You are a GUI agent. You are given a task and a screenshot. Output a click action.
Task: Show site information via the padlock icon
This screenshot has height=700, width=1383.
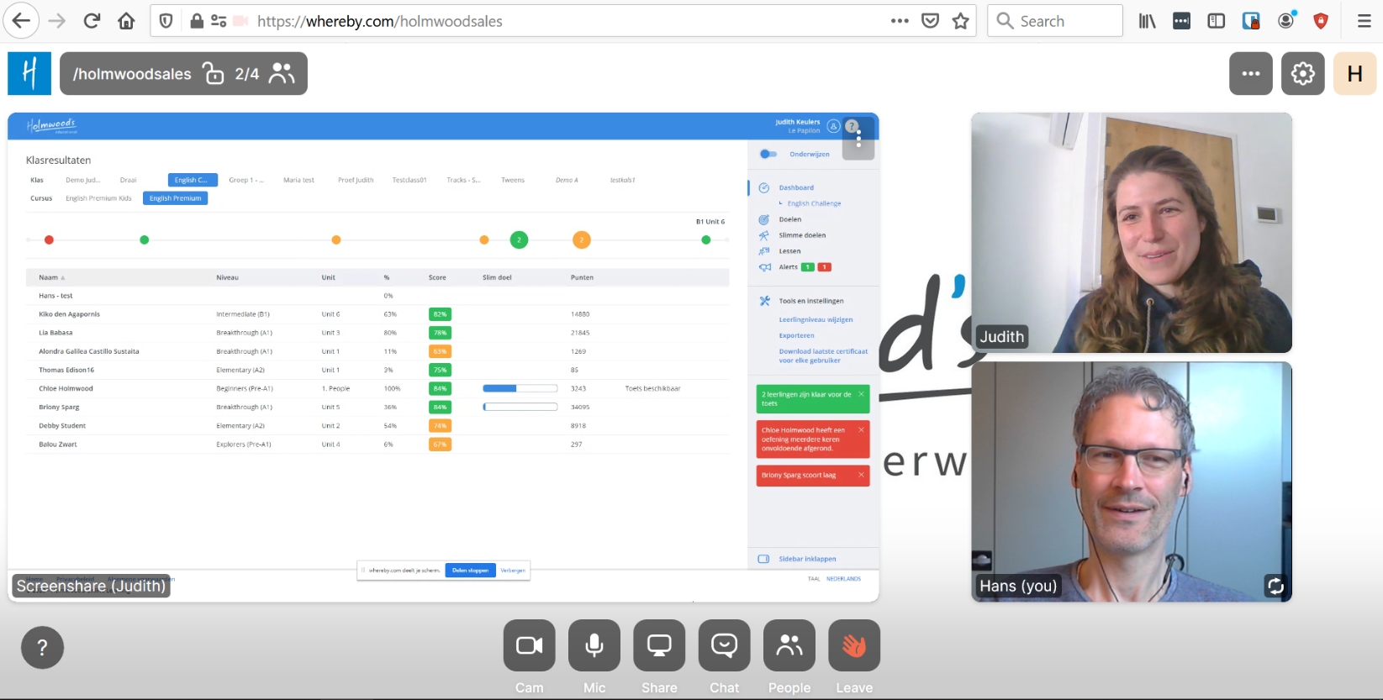[197, 21]
